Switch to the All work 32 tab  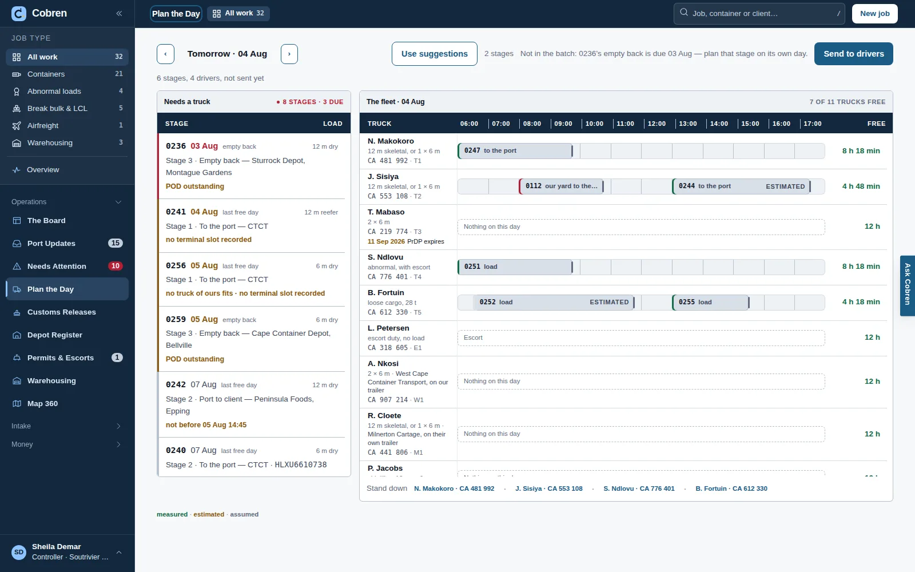(238, 14)
